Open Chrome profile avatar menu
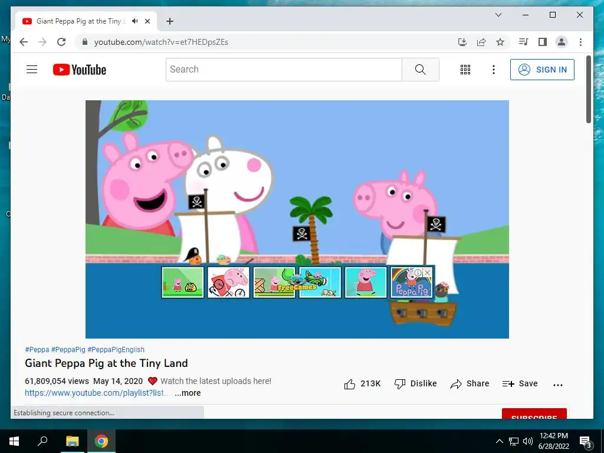Image resolution: width=604 pixels, height=453 pixels. coord(562,42)
